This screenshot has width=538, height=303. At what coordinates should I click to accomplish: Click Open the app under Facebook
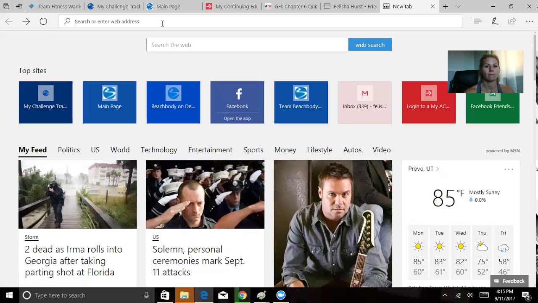(x=237, y=118)
